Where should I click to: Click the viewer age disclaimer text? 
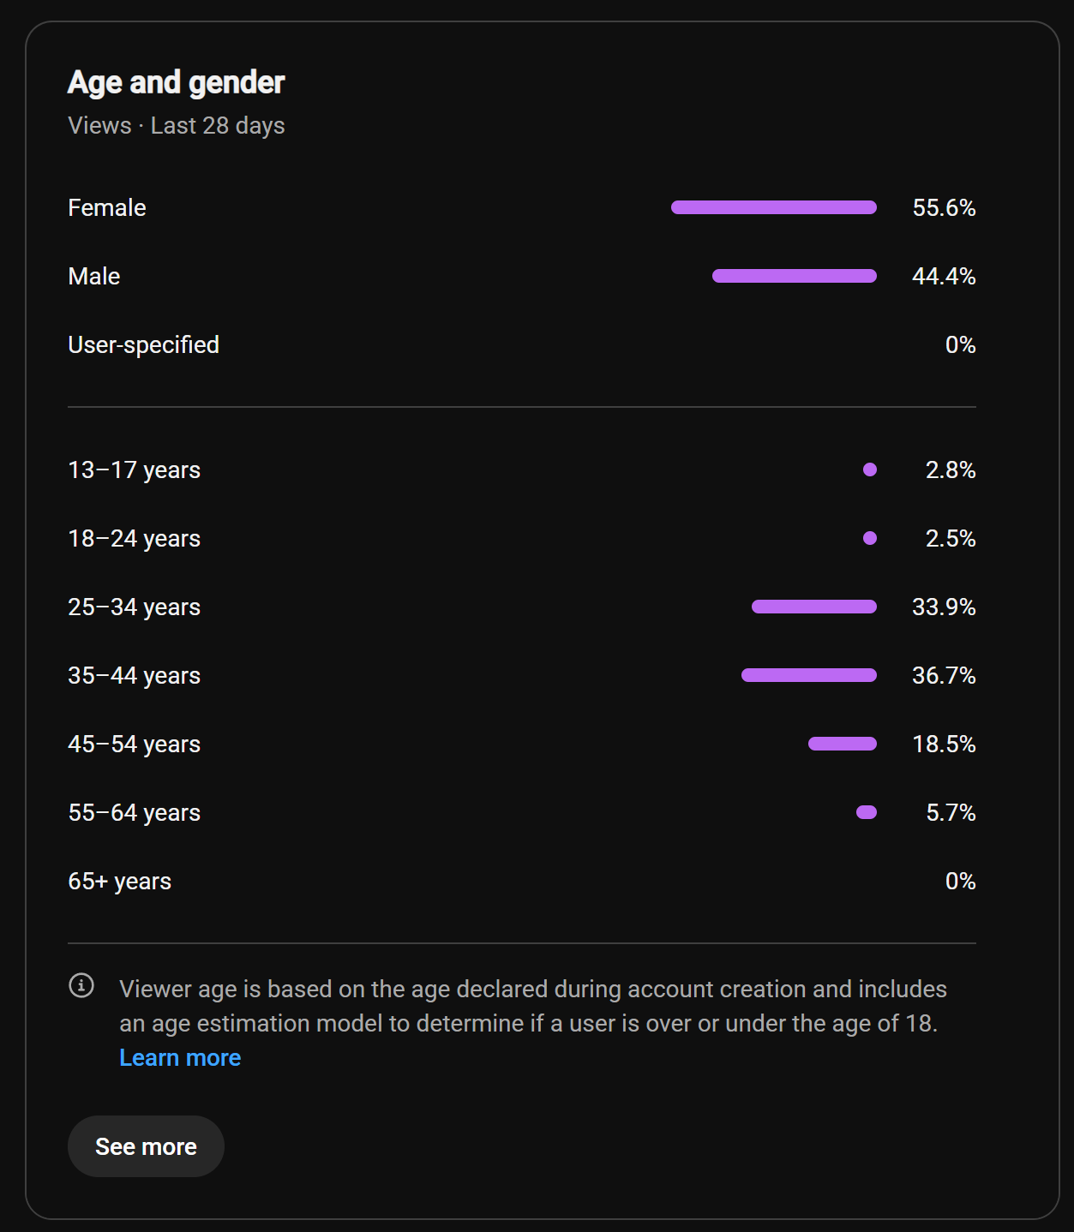[x=532, y=1007]
